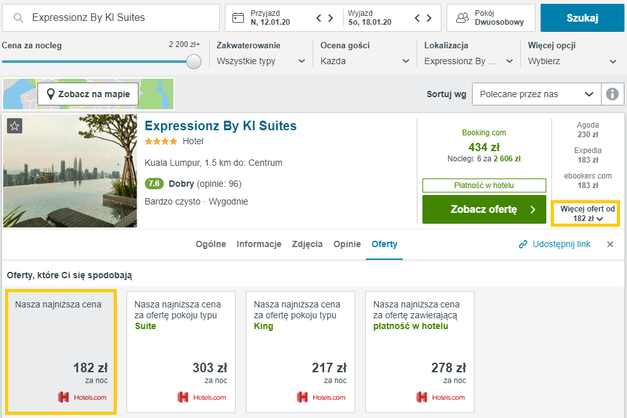This screenshot has height=418, width=627.
Task: Advance check-out date to next day
Action: click(429, 18)
